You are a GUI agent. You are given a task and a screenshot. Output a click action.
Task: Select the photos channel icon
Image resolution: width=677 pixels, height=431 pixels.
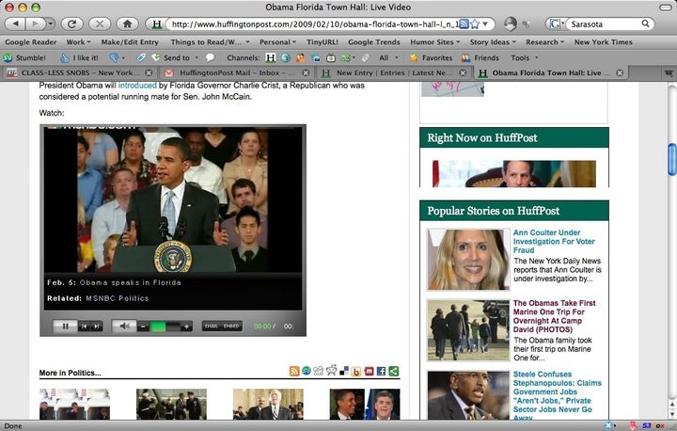point(316,57)
